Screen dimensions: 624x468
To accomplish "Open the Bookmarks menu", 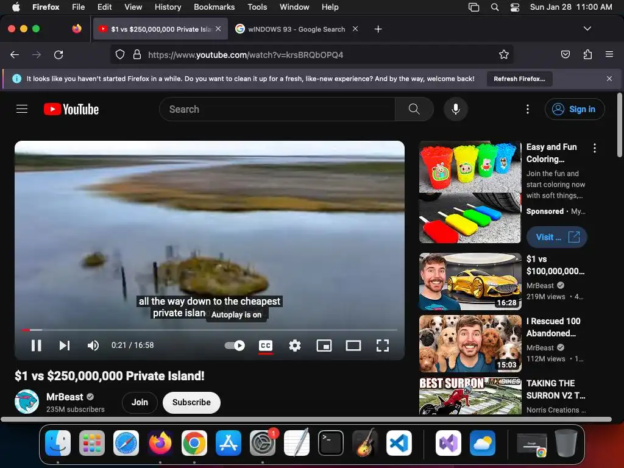I will (214, 7).
